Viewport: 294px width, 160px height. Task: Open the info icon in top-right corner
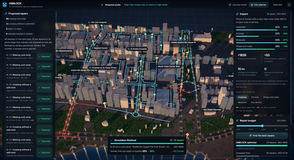point(289,5)
